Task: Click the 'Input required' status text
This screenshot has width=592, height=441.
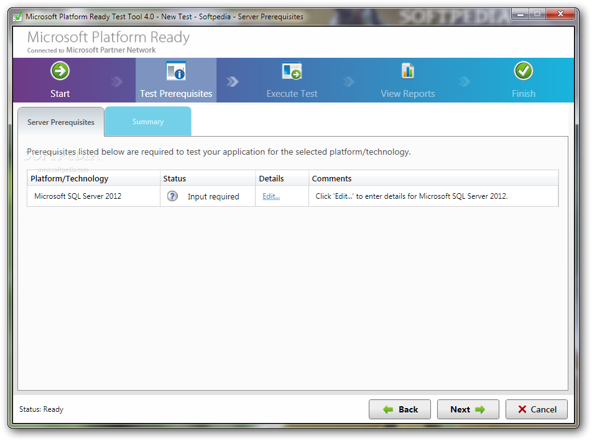Action: [213, 196]
